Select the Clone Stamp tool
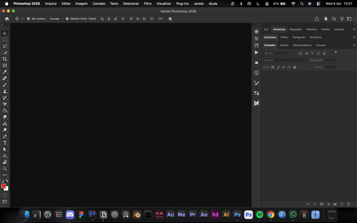Image resolution: width=357 pixels, height=223 pixels. [x=5, y=91]
